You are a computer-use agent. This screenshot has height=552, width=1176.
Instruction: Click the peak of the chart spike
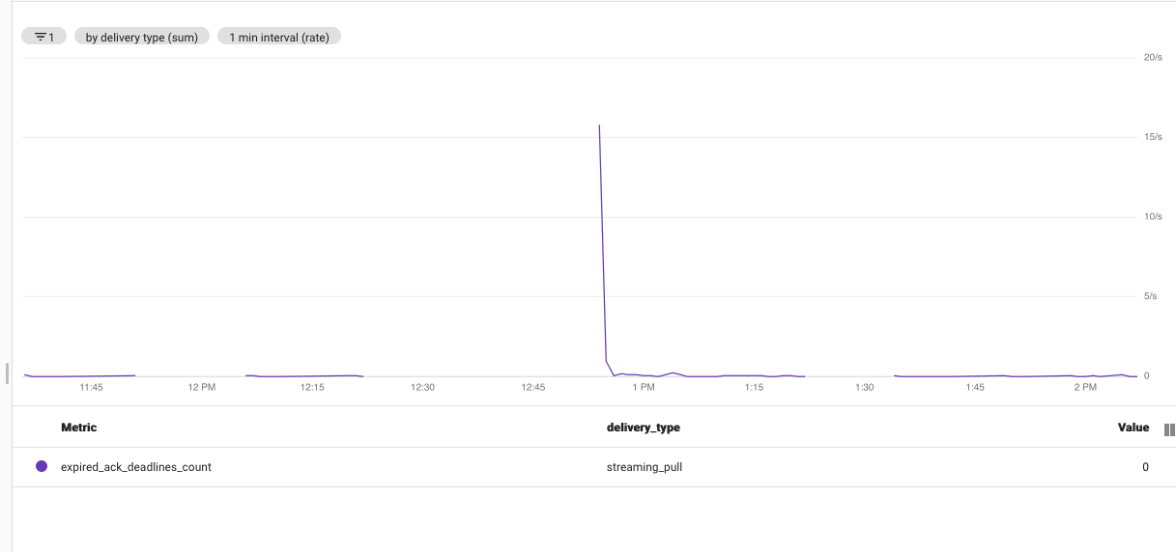[x=599, y=125]
